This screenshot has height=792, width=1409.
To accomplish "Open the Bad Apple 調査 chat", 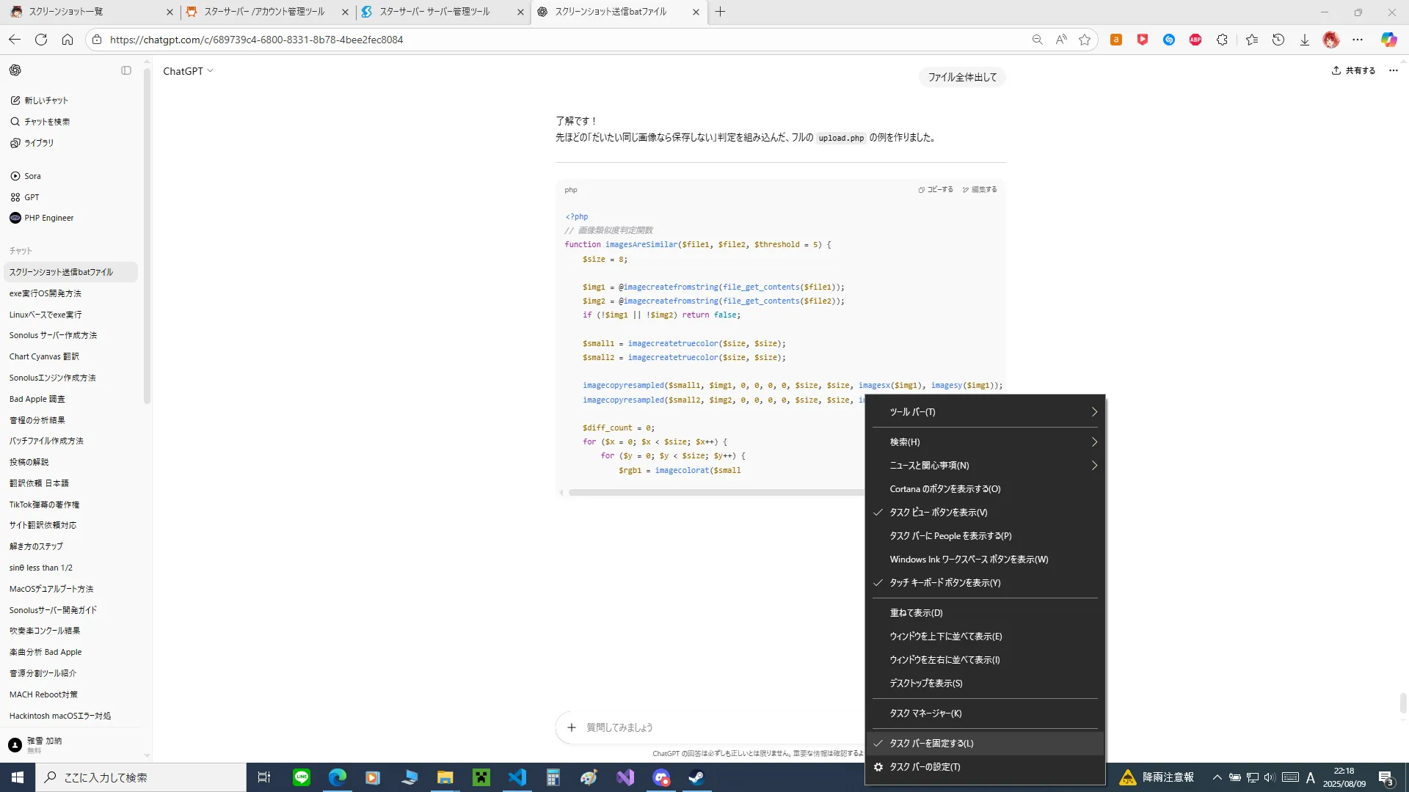I will coord(37,399).
